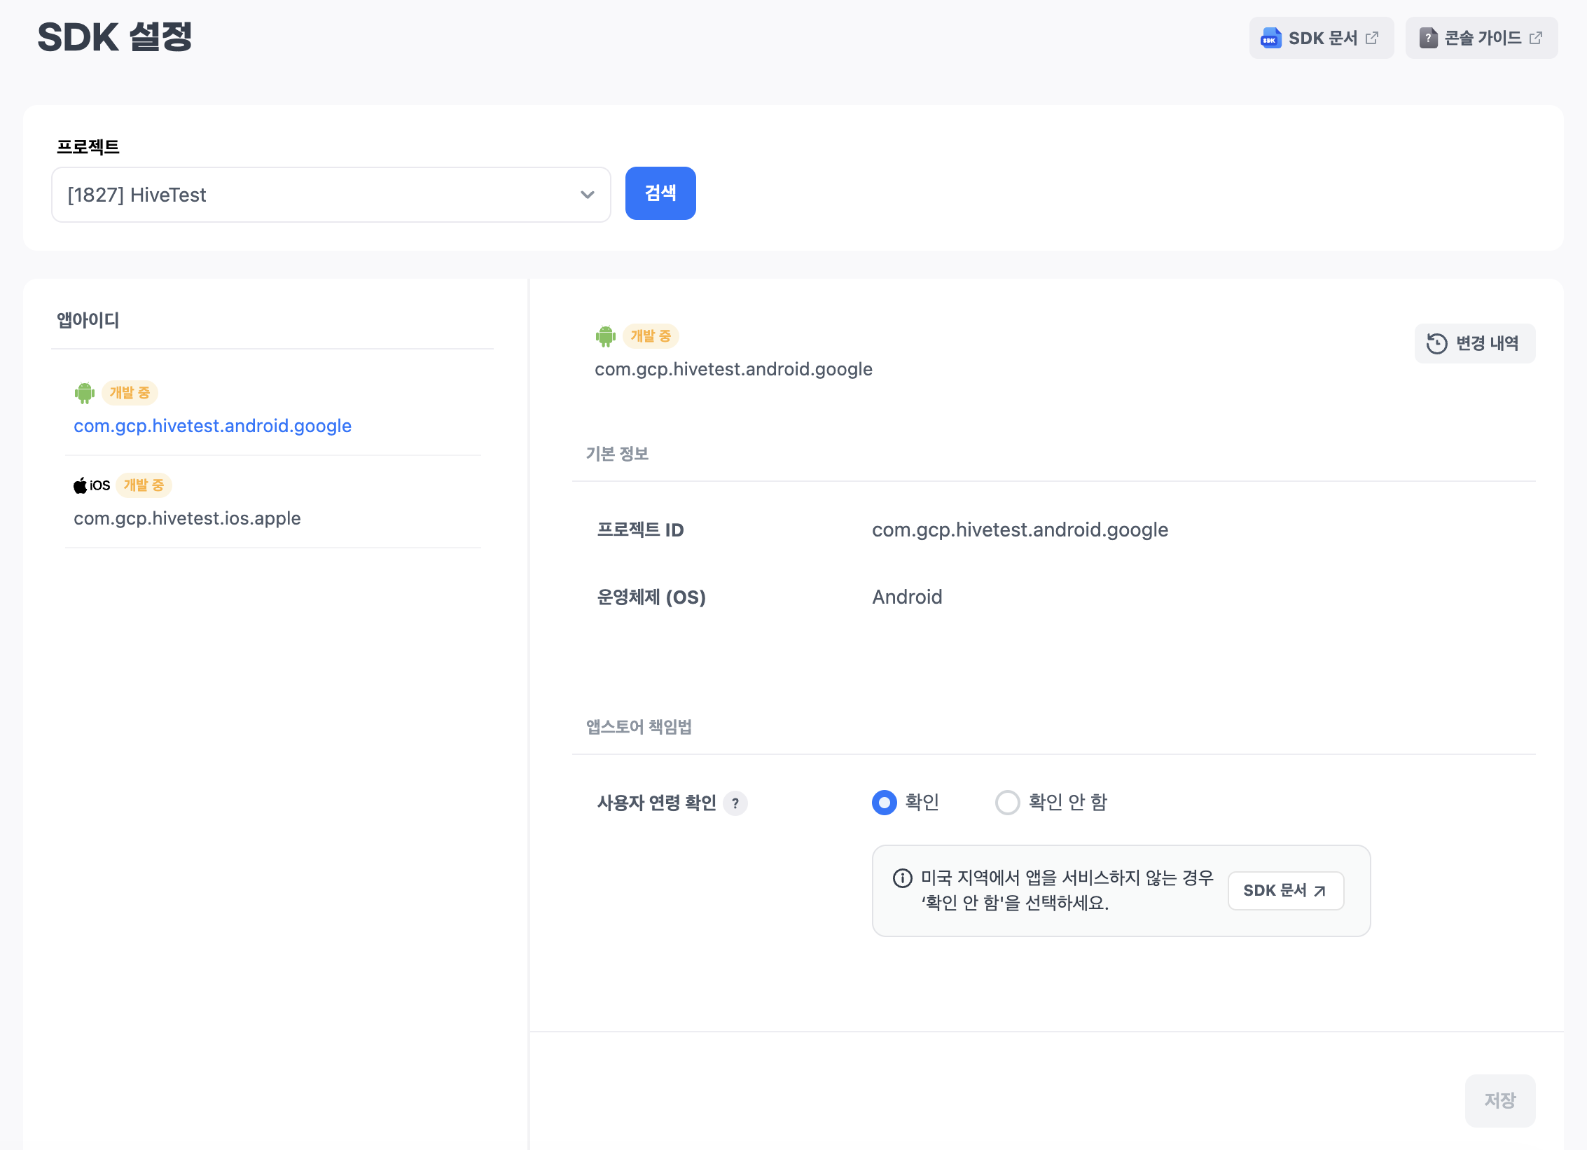Click the 개발 중 badge next to iOS
1587x1150 pixels.
(x=144, y=485)
